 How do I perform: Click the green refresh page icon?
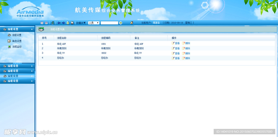click(x=68, y=23)
